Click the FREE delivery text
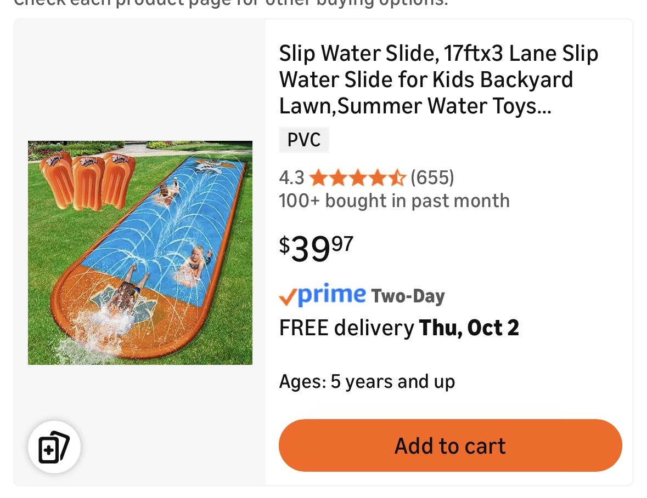 [346, 328]
